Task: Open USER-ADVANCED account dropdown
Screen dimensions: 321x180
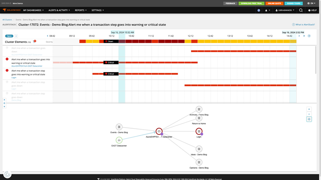Action: coord(285,10)
